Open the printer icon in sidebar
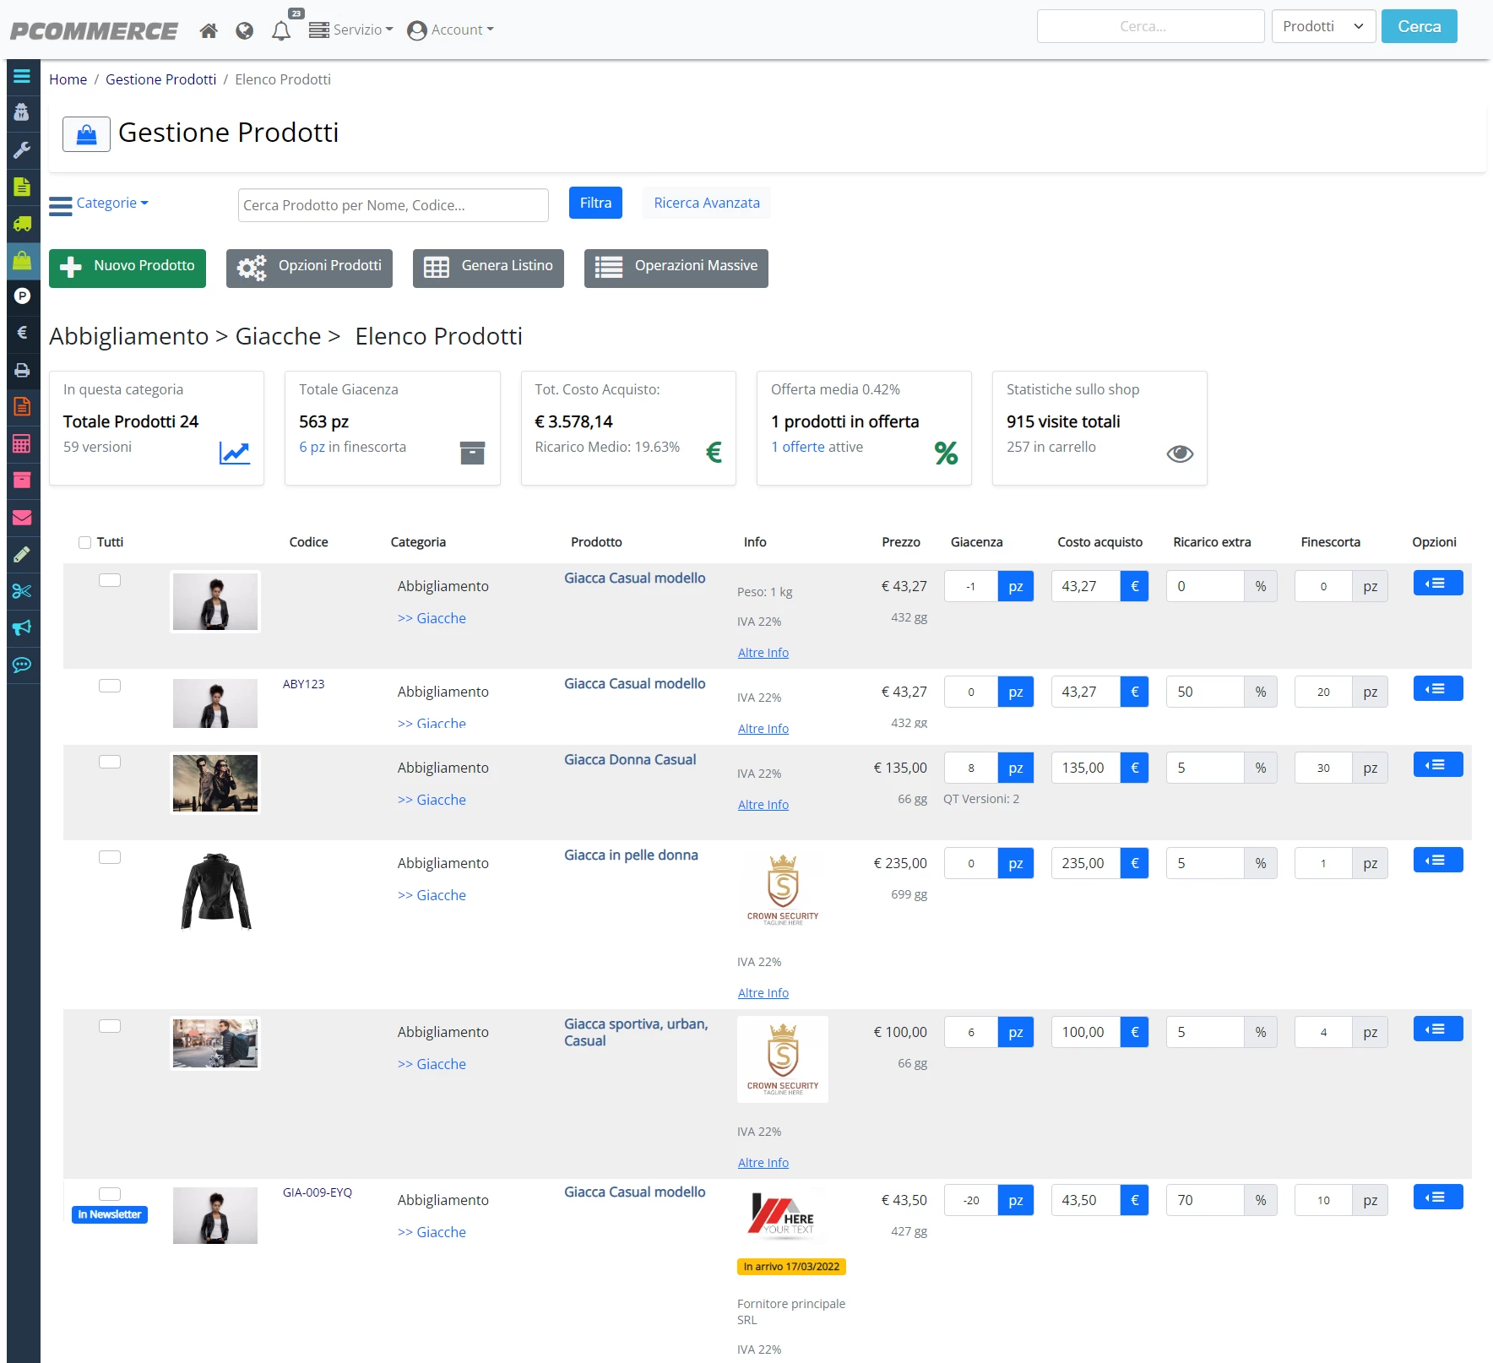Viewport: 1493px width, 1363px height. (x=22, y=370)
